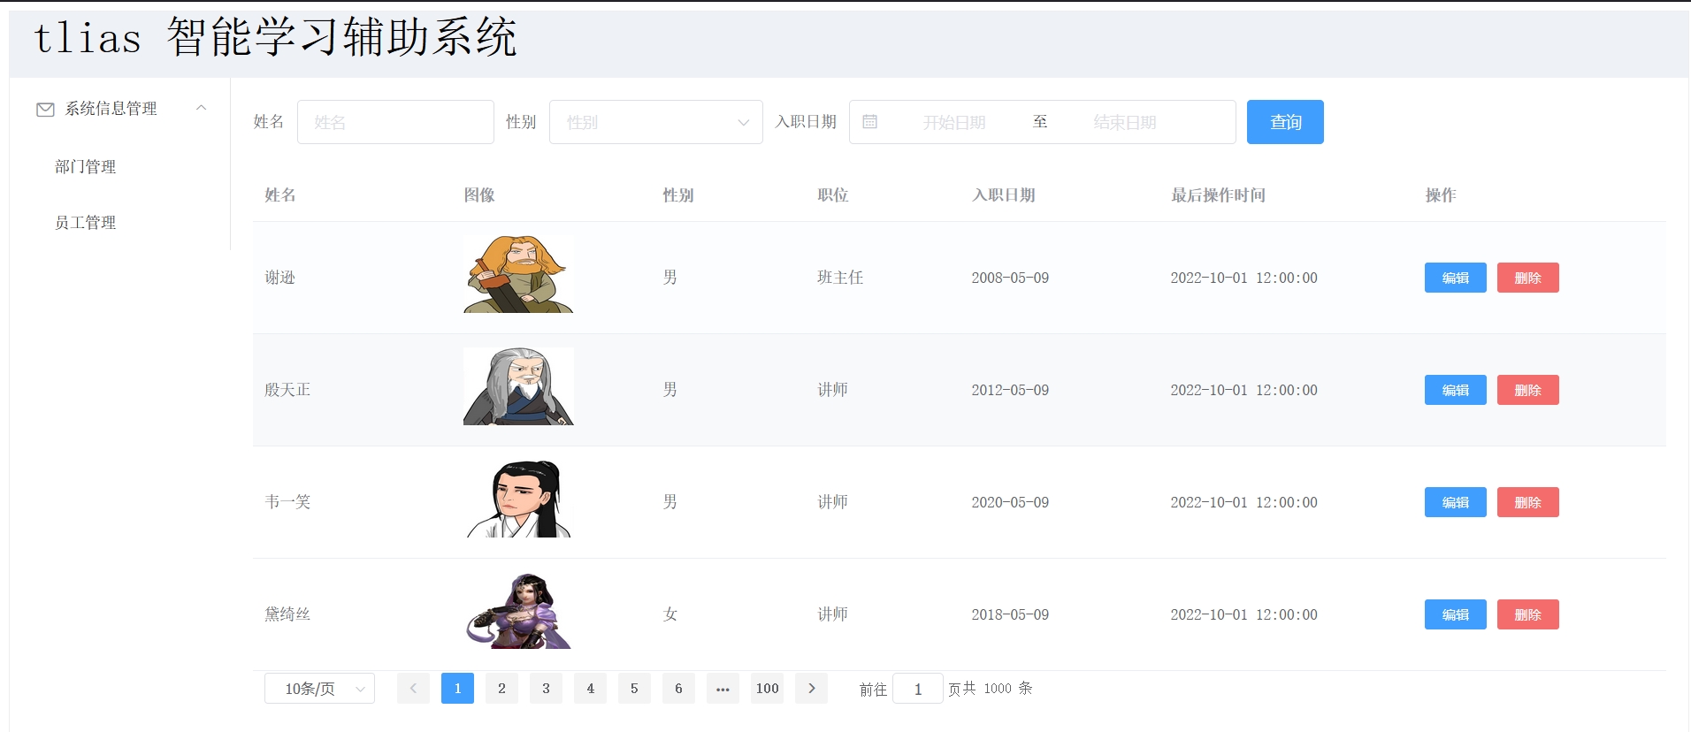Open the 10条/页 page size dropdown
This screenshot has width=1691, height=732.
[319, 689]
